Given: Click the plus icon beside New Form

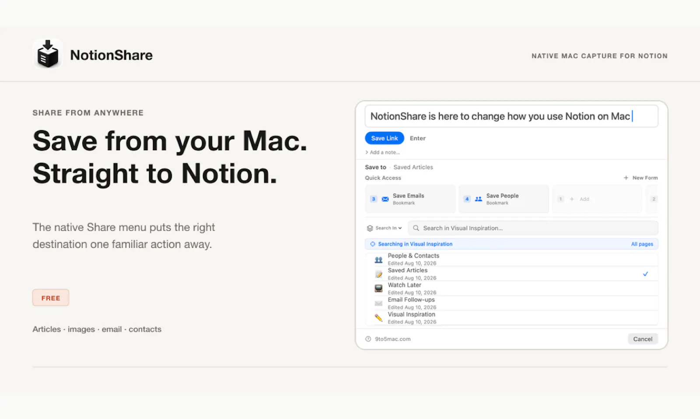Looking at the screenshot, I should pos(626,178).
